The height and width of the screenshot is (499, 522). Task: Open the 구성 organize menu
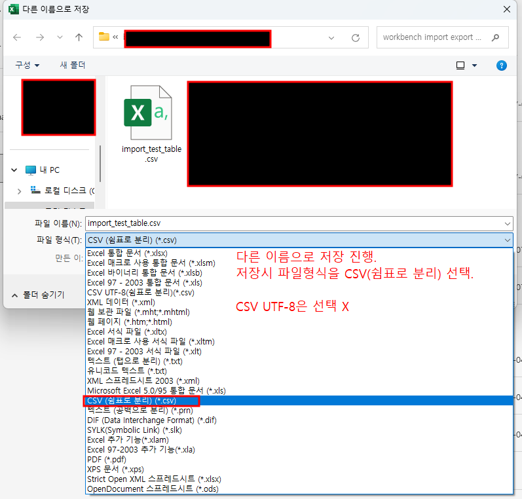pos(28,65)
